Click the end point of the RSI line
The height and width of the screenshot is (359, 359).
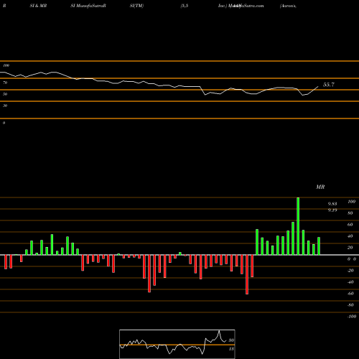(x=318, y=86)
